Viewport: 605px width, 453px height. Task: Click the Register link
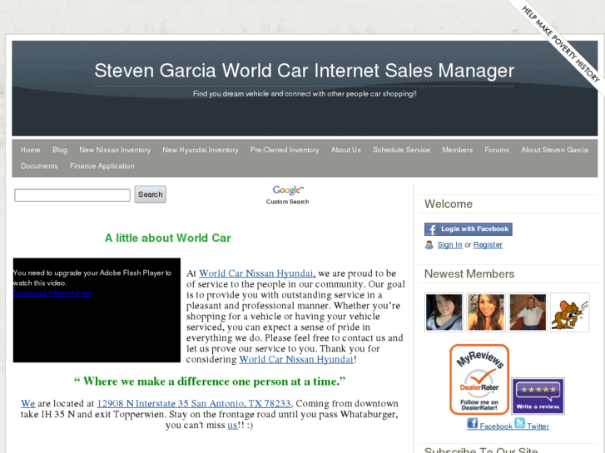pos(488,245)
